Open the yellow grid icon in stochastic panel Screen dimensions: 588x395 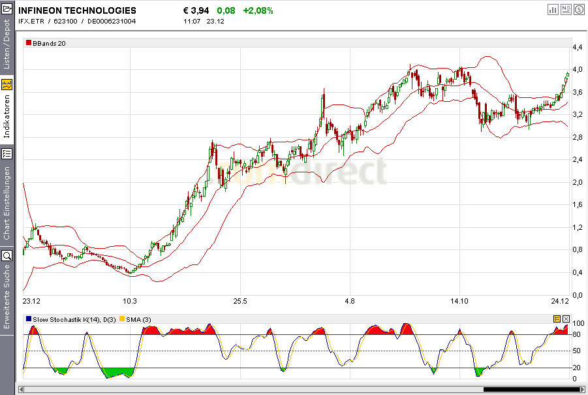click(556, 319)
